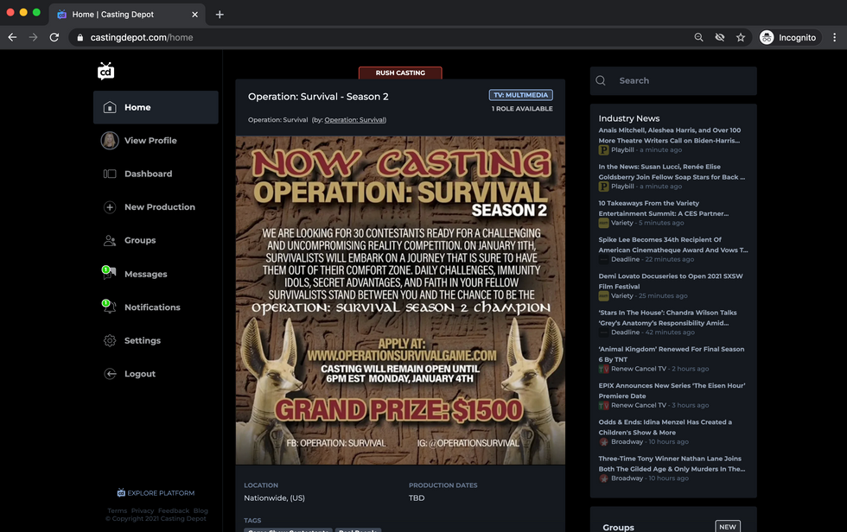Open Messages with the unread badge
This screenshot has height=532, width=847.
click(x=109, y=273)
